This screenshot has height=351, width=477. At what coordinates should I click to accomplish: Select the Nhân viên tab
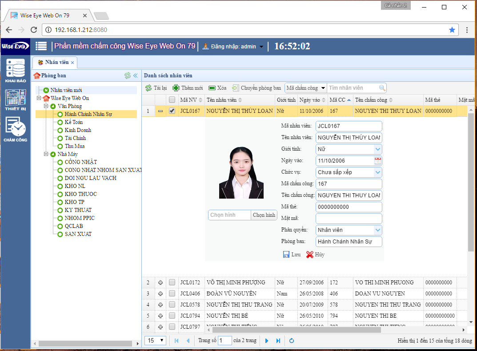click(x=55, y=63)
